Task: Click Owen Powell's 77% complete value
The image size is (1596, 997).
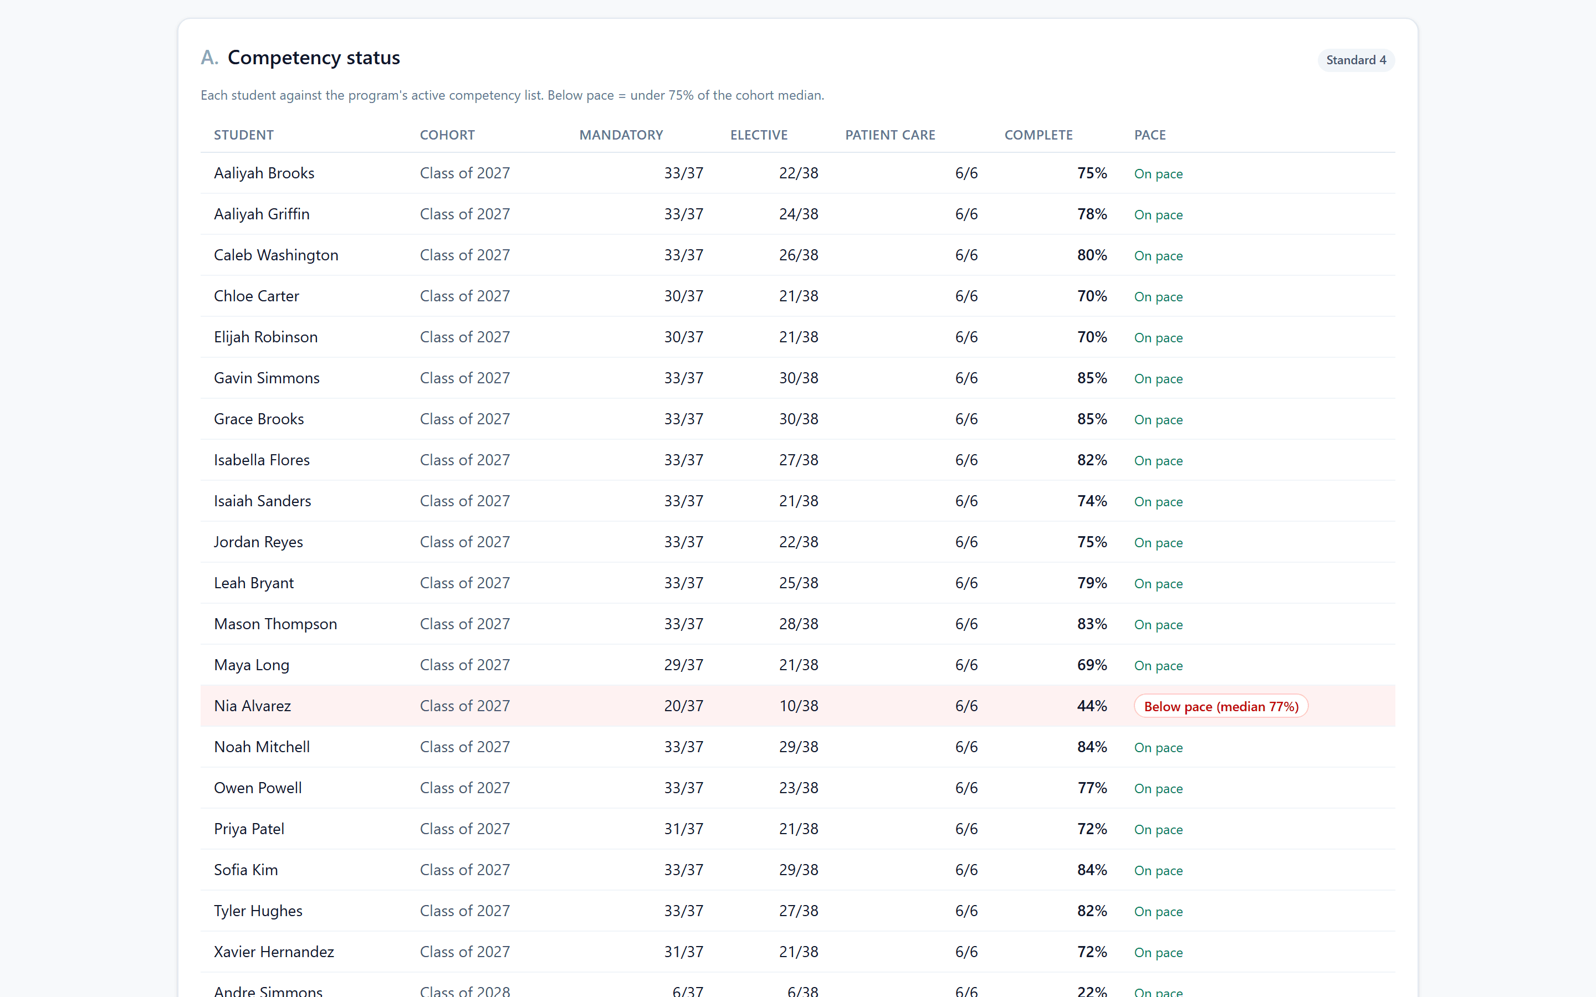Action: (x=1092, y=787)
